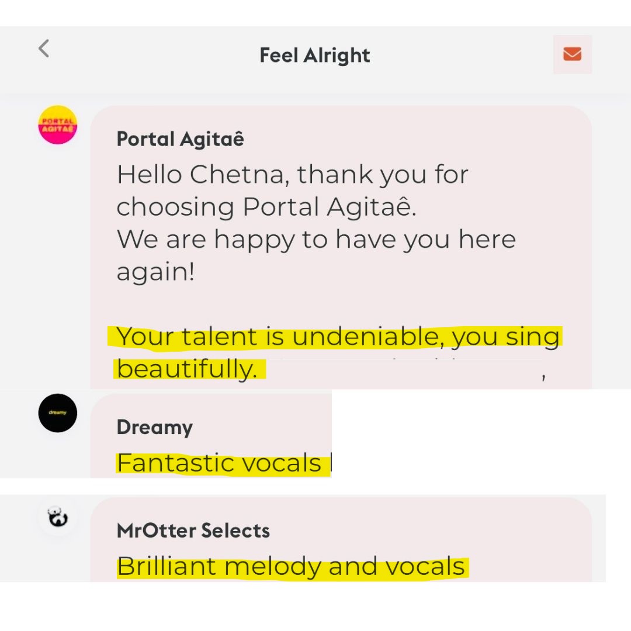Click the Feel Alright title

coord(315,55)
